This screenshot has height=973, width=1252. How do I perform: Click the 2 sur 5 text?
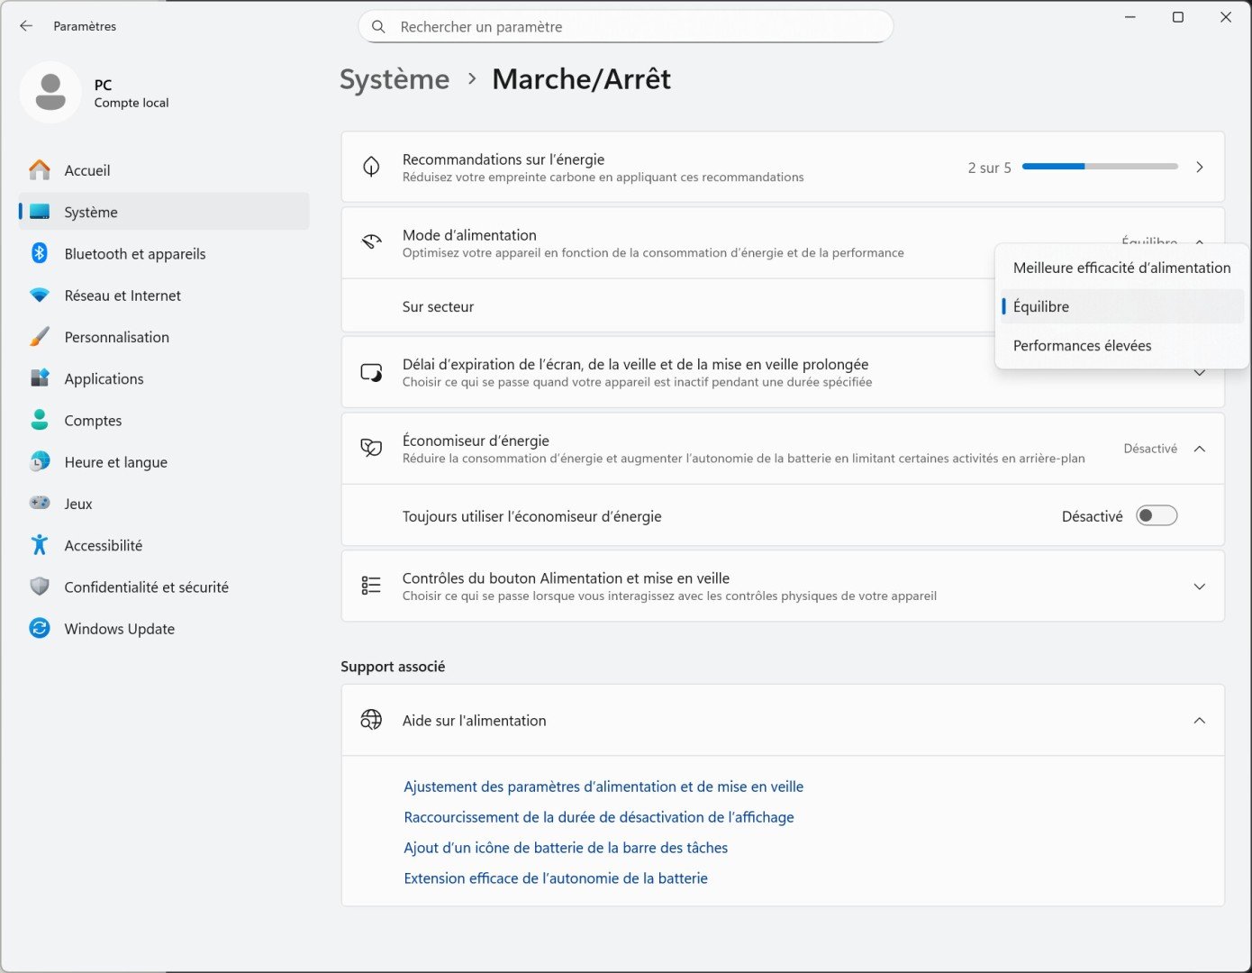click(x=989, y=168)
